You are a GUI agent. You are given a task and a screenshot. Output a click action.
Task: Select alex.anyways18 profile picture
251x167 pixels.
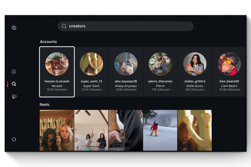click(x=126, y=64)
